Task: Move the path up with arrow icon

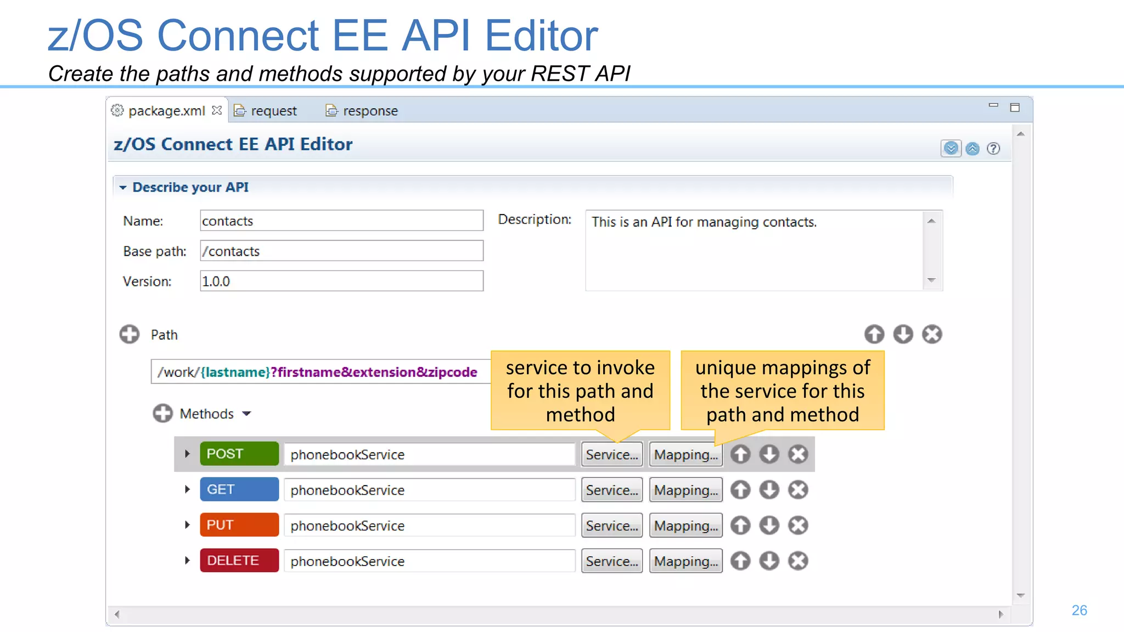Action: (874, 334)
